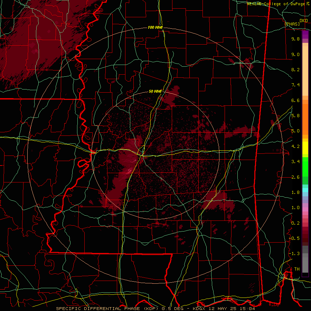Click the radar site at the rings' center
This screenshot has width=311, height=311.
156,156
